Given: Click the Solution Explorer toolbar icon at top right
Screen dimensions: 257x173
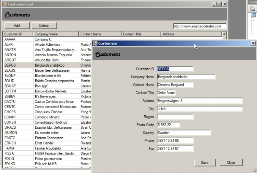Looking at the screenshot, I should (253, 9).
